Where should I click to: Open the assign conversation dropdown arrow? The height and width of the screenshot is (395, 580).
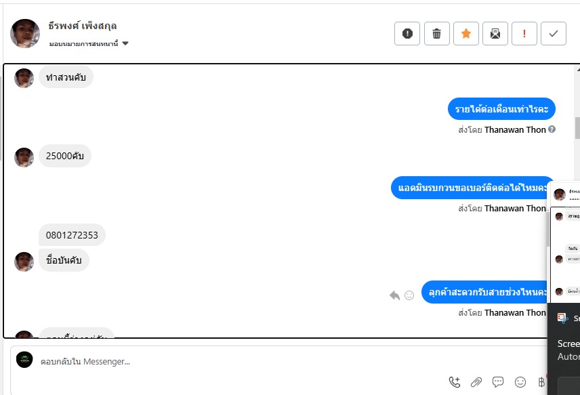click(x=125, y=43)
